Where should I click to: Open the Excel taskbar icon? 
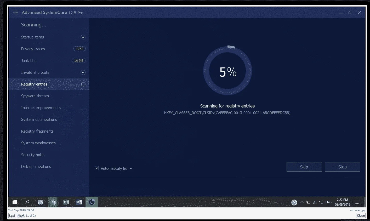coord(66,202)
